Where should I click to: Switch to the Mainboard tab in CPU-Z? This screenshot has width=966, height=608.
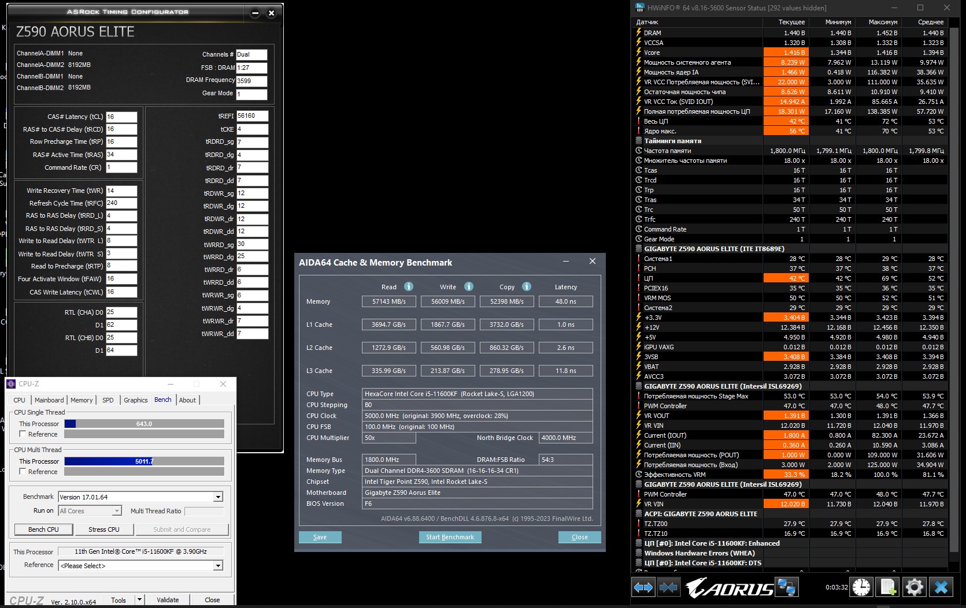49,400
